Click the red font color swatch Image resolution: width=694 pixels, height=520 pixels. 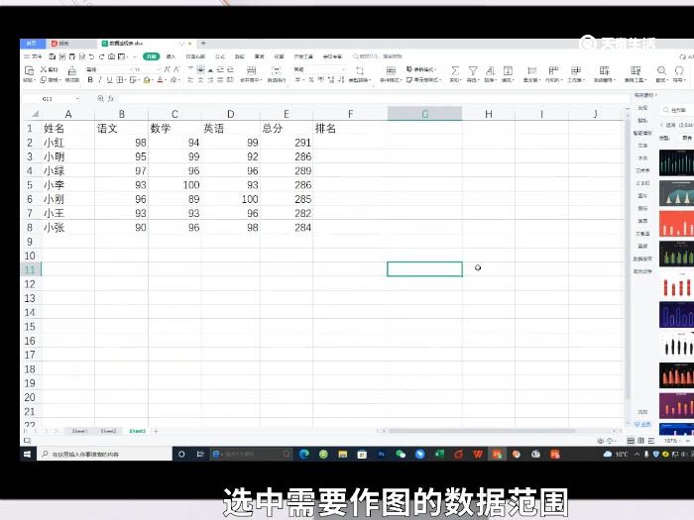click(160, 80)
